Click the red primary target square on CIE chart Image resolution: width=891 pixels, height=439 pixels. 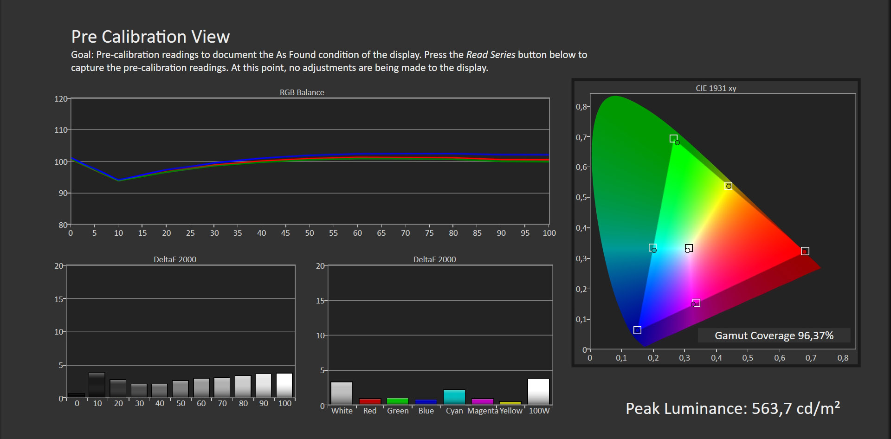(805, 251)
